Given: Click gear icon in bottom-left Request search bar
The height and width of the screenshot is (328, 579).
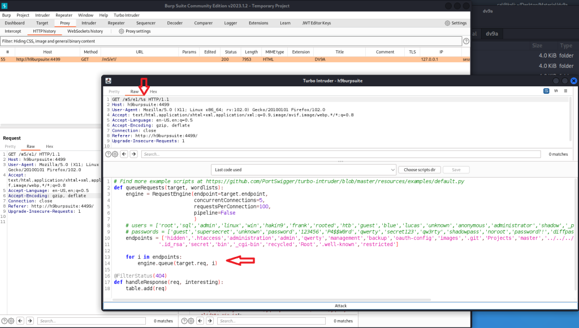Looking at the screenshot, I should click(x=11, y=321).
